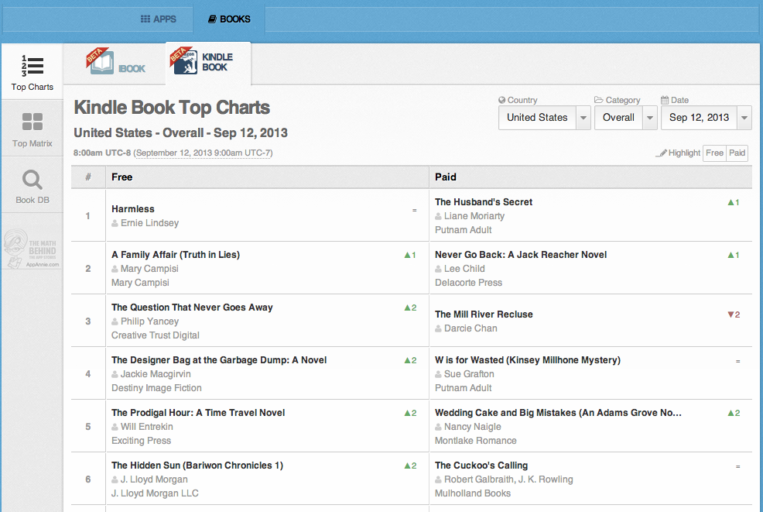The width and height of the screenshot is (763, 512).
Task: Click author icon beside Jackie Macgirvin
Action: (x=115, y=374)
